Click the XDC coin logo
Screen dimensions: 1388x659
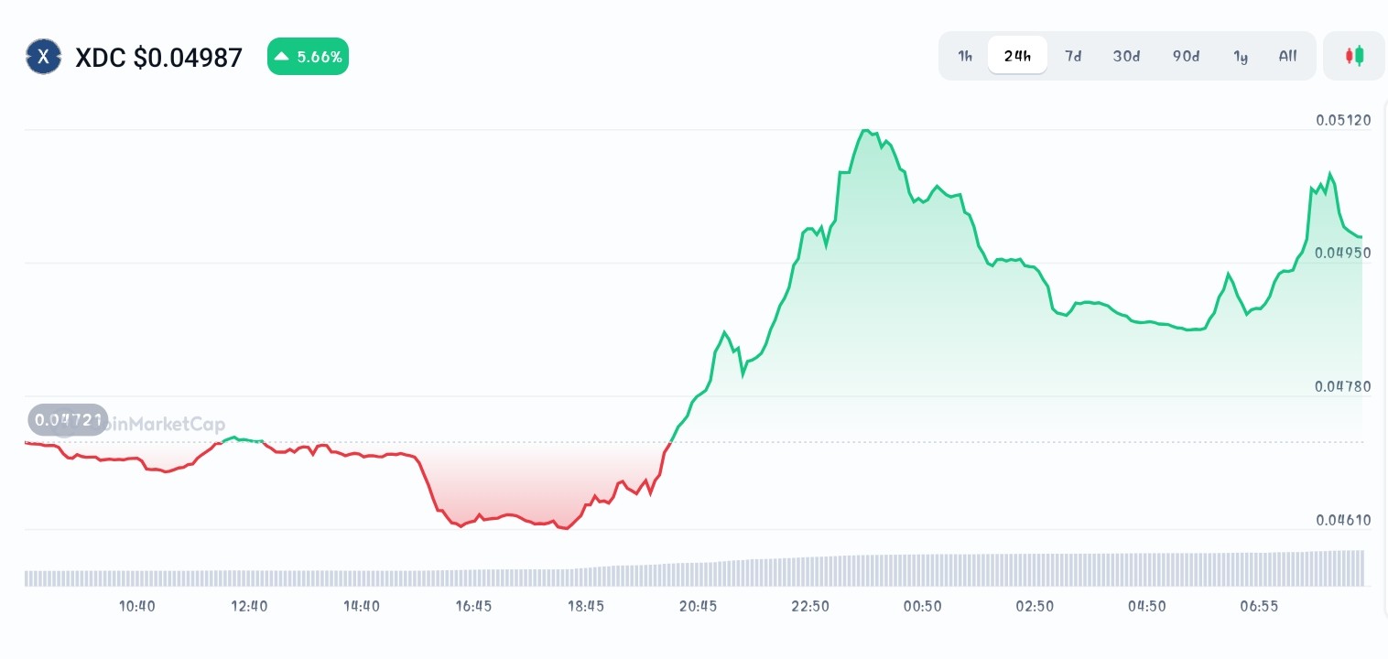pos(43,56)
